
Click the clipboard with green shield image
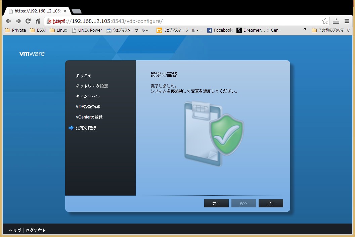[214, 134]
